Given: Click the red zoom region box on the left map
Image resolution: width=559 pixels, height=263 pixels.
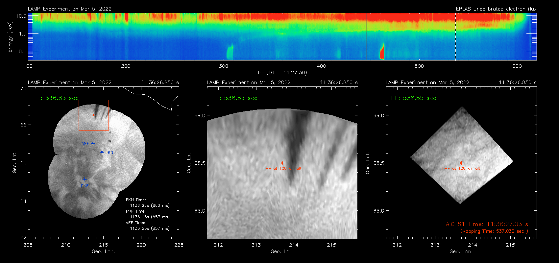Looking at the screenshot, I should [94, 115].
